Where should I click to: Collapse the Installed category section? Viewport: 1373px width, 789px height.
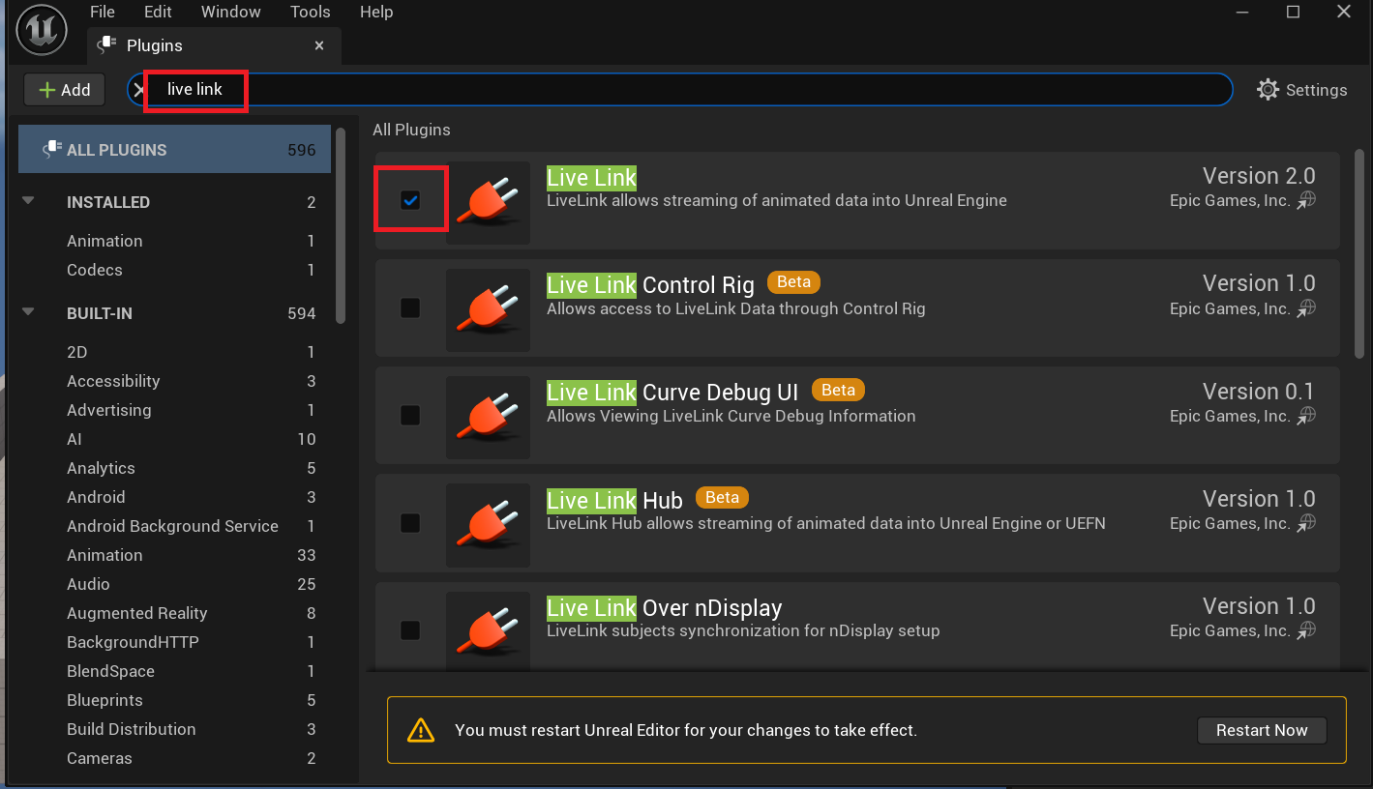[28, 201]
